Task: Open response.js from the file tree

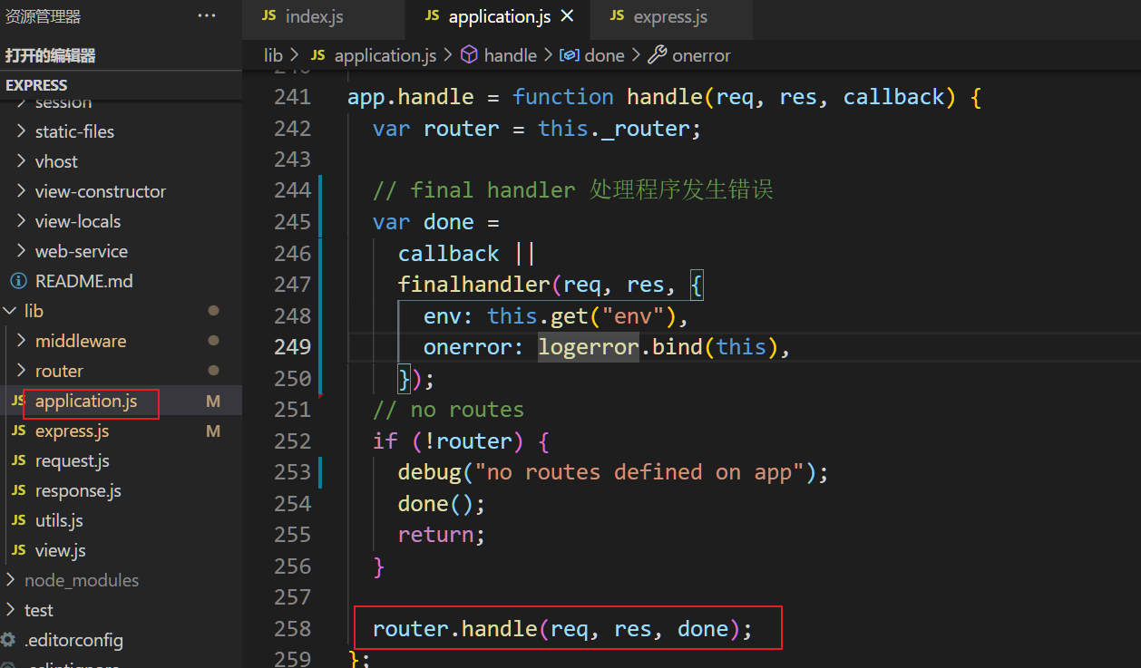Action: point(78,490)
